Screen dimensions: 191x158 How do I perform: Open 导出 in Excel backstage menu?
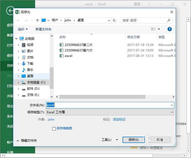10,106
